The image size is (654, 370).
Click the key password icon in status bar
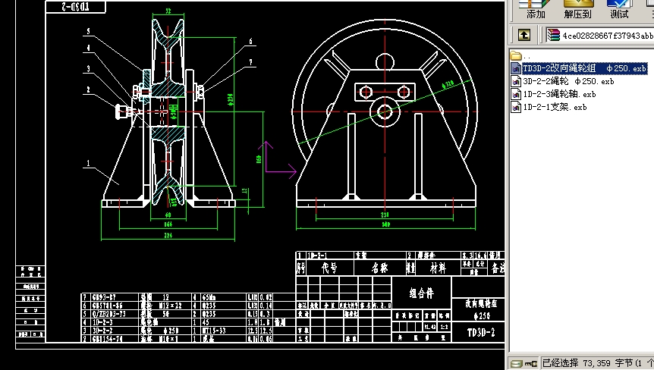pyautogui.click(x=530, y=364)
